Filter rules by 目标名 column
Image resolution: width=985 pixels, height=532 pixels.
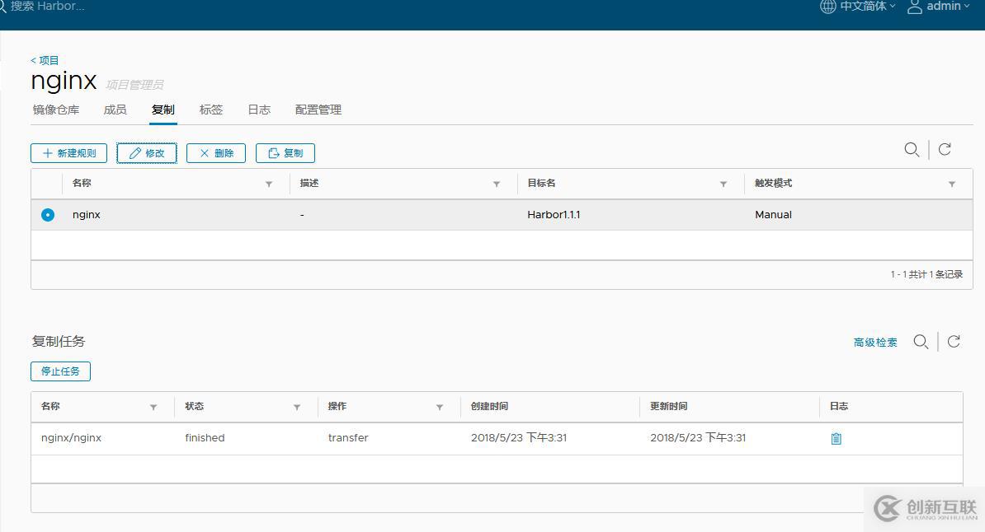coord(723,184)
